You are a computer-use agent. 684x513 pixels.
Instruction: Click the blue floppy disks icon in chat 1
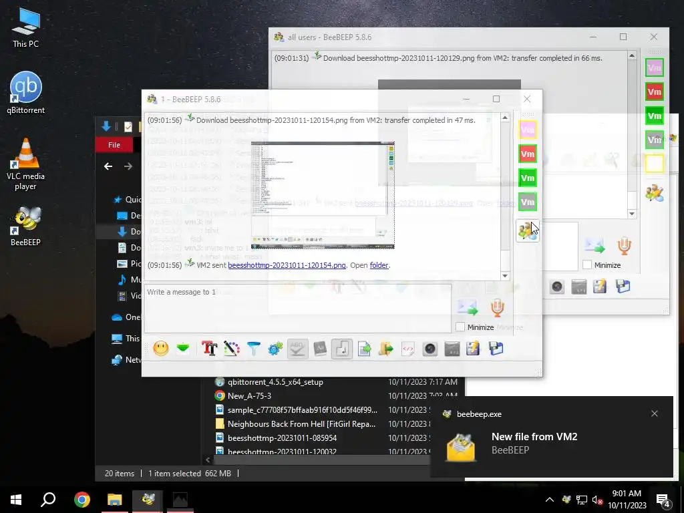pyautogui.click(x=496, y=349)
